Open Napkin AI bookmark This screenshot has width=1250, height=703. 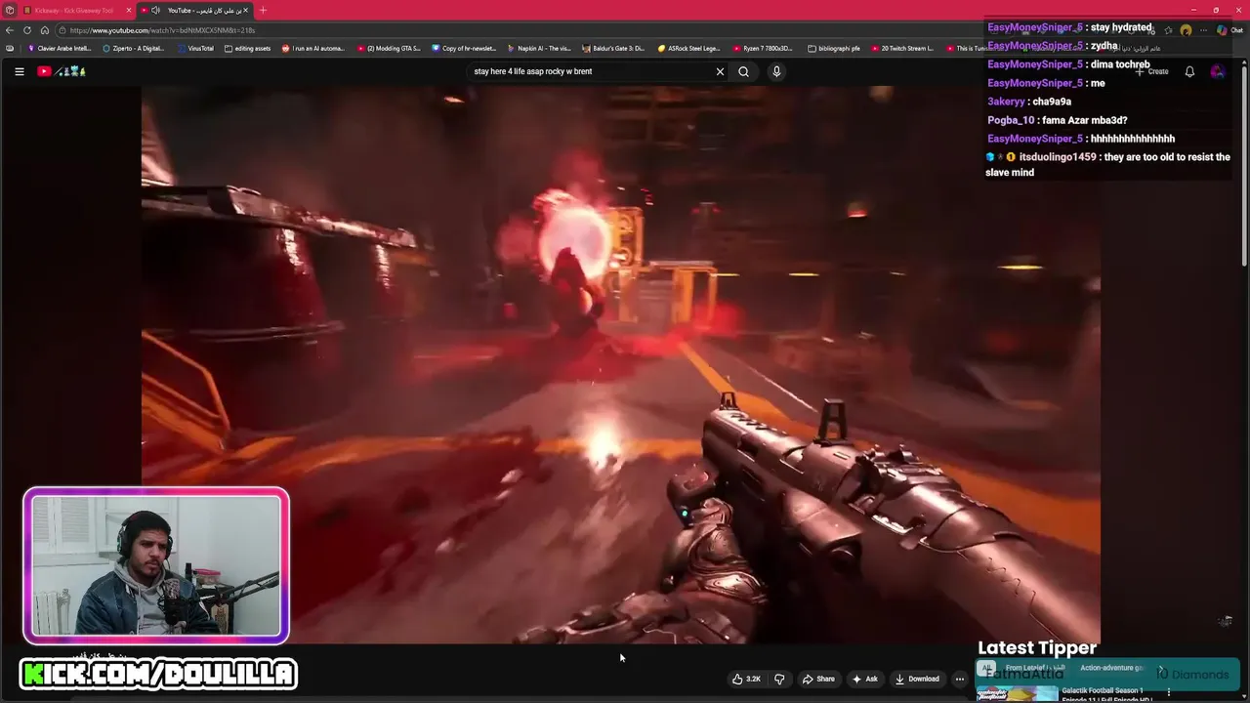[x=539, y=48]
